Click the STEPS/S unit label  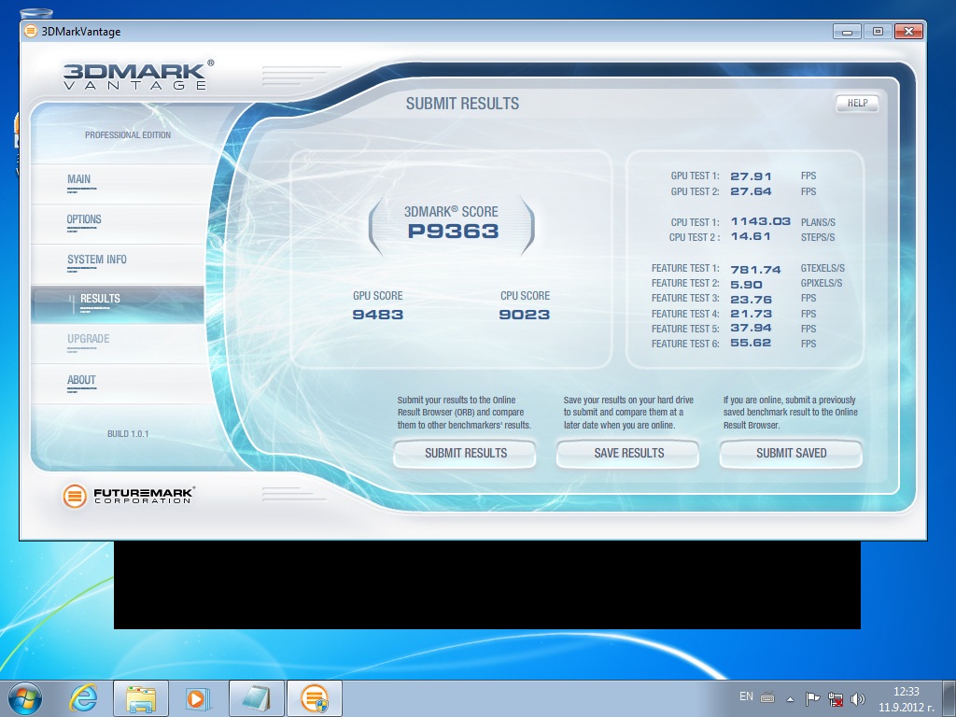click(x=818, y=237)
